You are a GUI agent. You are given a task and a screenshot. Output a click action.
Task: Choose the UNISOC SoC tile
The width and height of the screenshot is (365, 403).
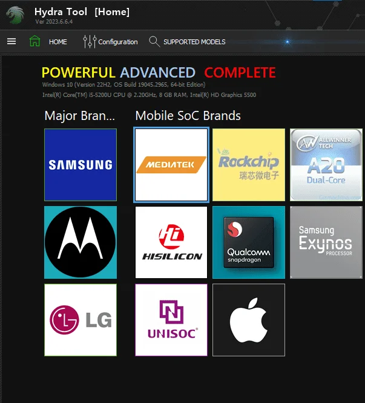point(171,320)
